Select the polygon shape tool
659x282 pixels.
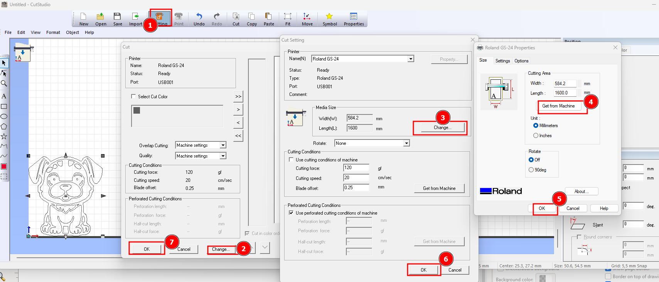(x=4, y=126)
